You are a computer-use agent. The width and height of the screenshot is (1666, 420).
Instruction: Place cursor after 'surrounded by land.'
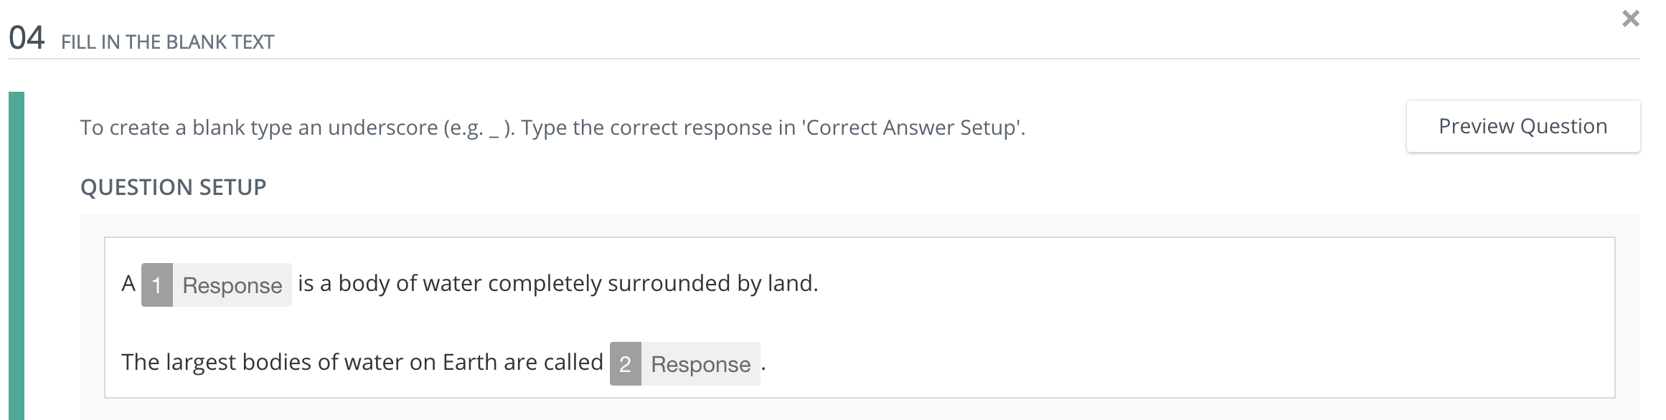click(819, 284)
